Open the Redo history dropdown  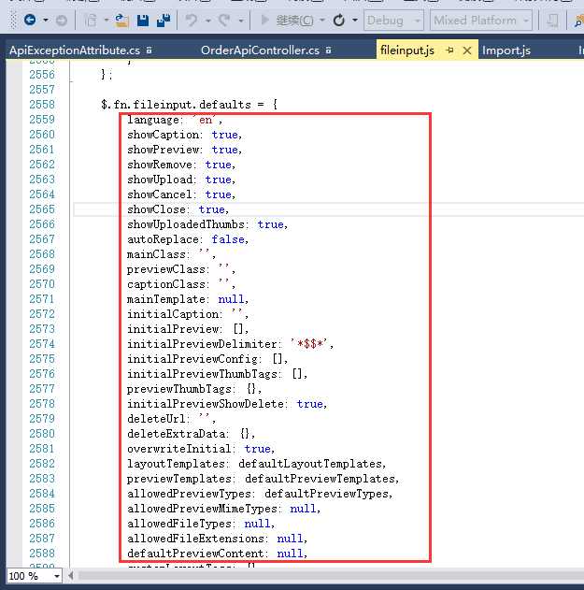pyautogui.click(x=241, y=21)
